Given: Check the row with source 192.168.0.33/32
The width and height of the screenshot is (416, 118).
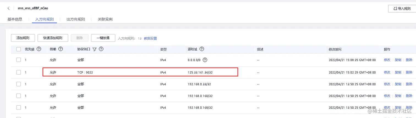Looking at the screenshot, I should (19, 84).
